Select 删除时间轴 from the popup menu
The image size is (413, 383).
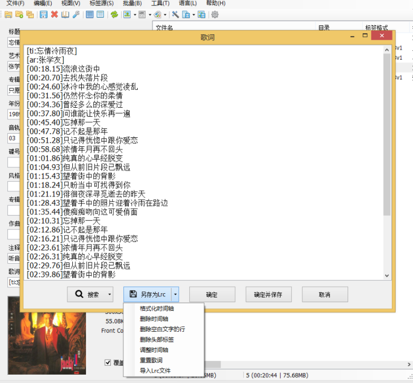[155, 319]
